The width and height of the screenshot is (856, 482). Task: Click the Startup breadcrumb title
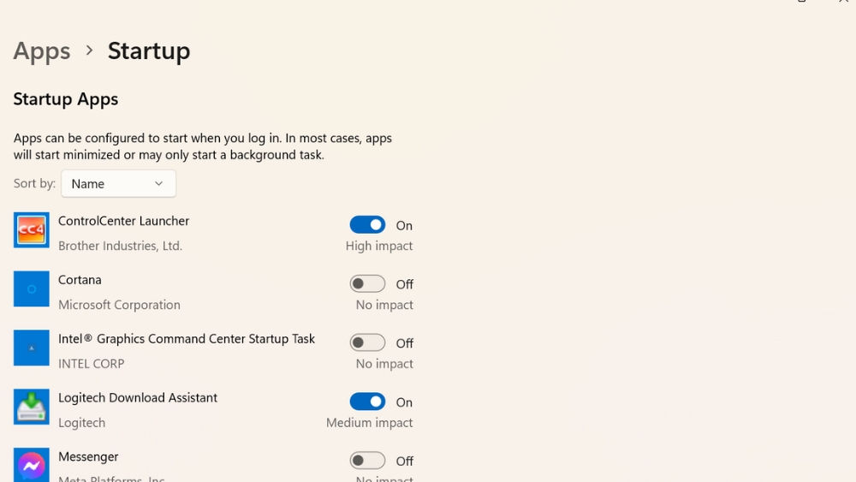(x=149, y=51)
